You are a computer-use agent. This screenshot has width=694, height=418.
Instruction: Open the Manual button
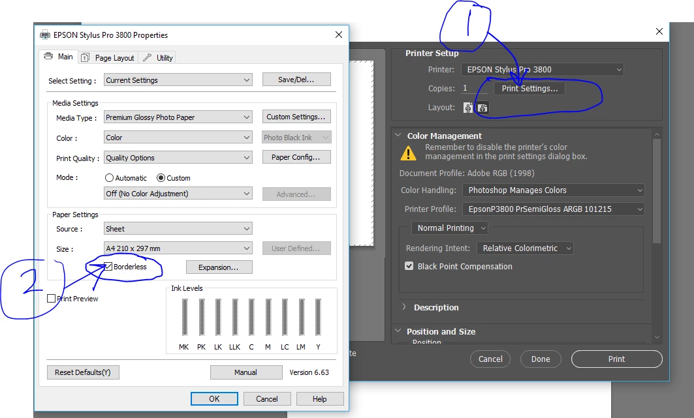[246, 372]
